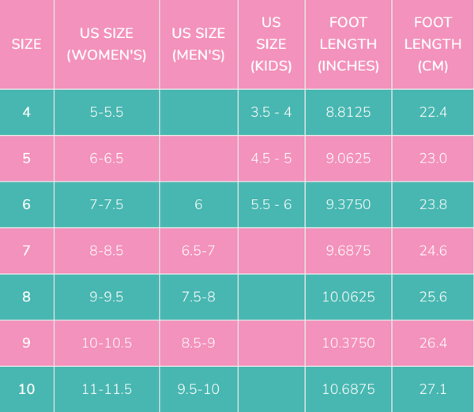This screenshot has width=474, height=412.
Task: Select the US SIZE (KIDS) column header
Action: click(271, 44)
